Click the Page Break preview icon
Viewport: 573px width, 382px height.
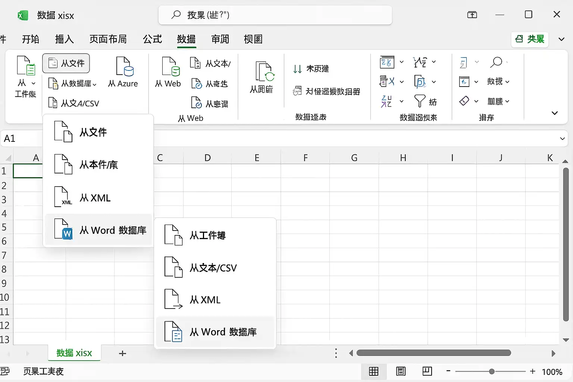(x=427, y=371)
